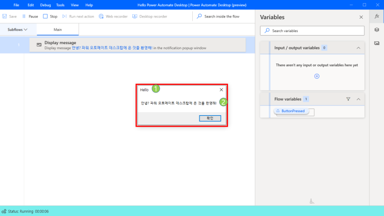Click the Status: Running text
Image resolution: width=384 pixels, height=216 pixels.
[21, 211]
